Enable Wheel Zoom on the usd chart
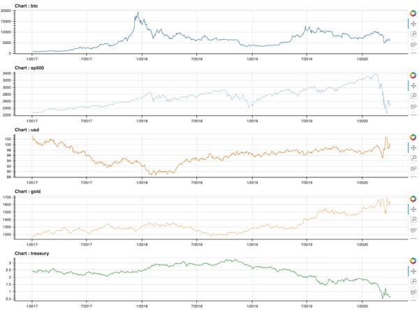 [x=413, y=169]
